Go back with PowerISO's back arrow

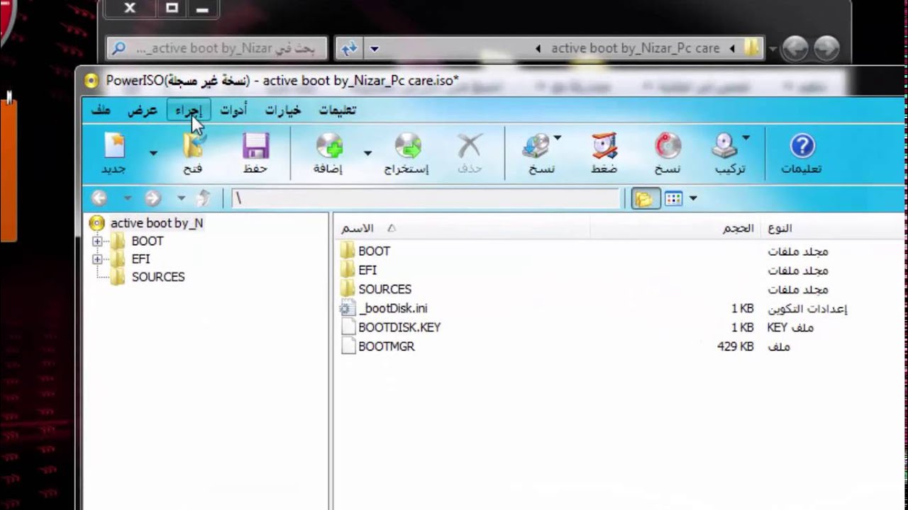pos(99,198)
